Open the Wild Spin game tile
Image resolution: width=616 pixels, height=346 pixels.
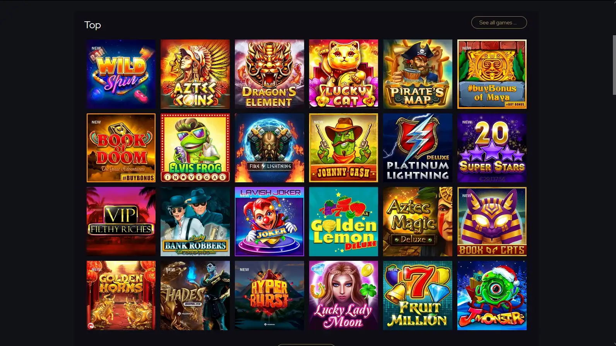point(121,74)
